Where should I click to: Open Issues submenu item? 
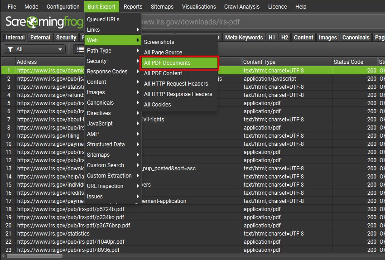113,197
